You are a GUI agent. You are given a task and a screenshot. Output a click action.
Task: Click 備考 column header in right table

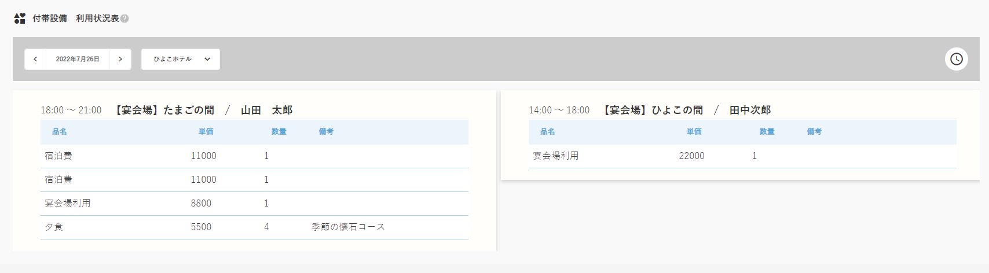(x=814, y=132)
